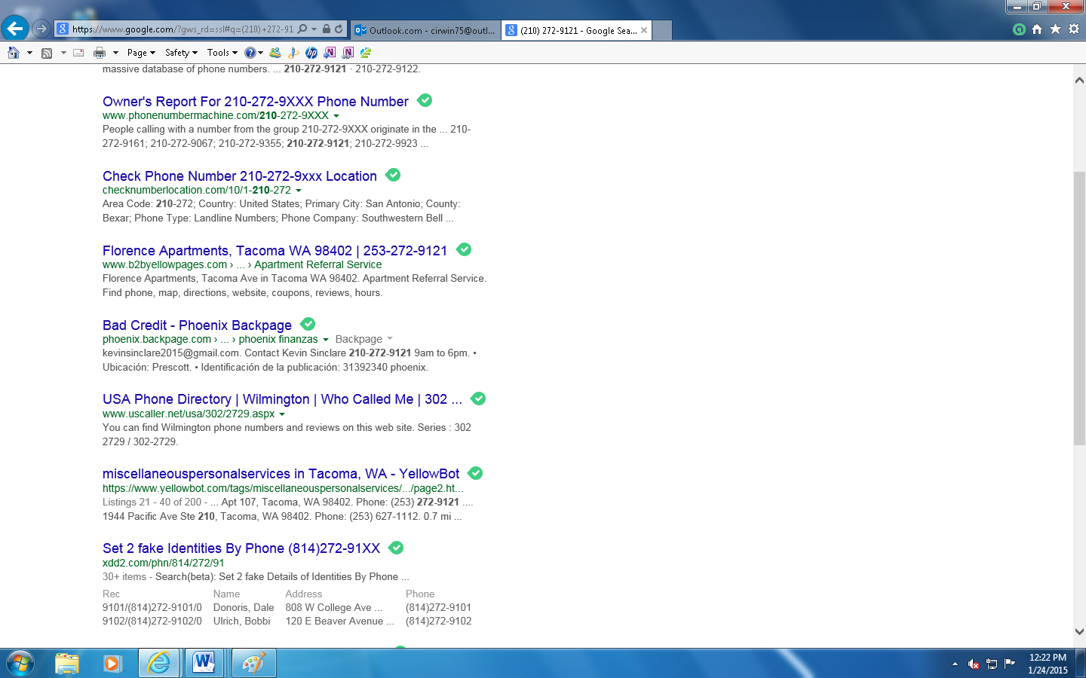Viewport: 1086px width, 678px height.
Task: Click the Send to OneNote icon
Action: [330, 53]
